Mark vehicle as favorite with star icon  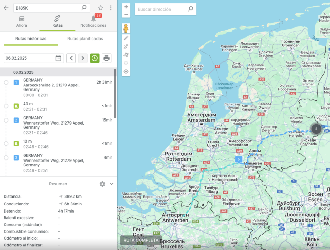point(101,8)
